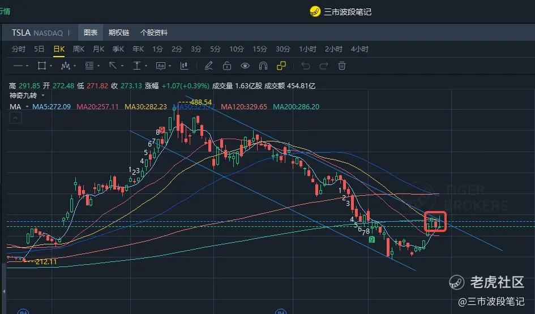Click the undo arrow icon
Image resolution: width=535 pixels, height=314 pixels.
click(x=306, y=66)
